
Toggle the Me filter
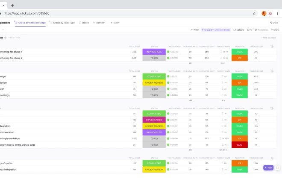coord(250,30)
